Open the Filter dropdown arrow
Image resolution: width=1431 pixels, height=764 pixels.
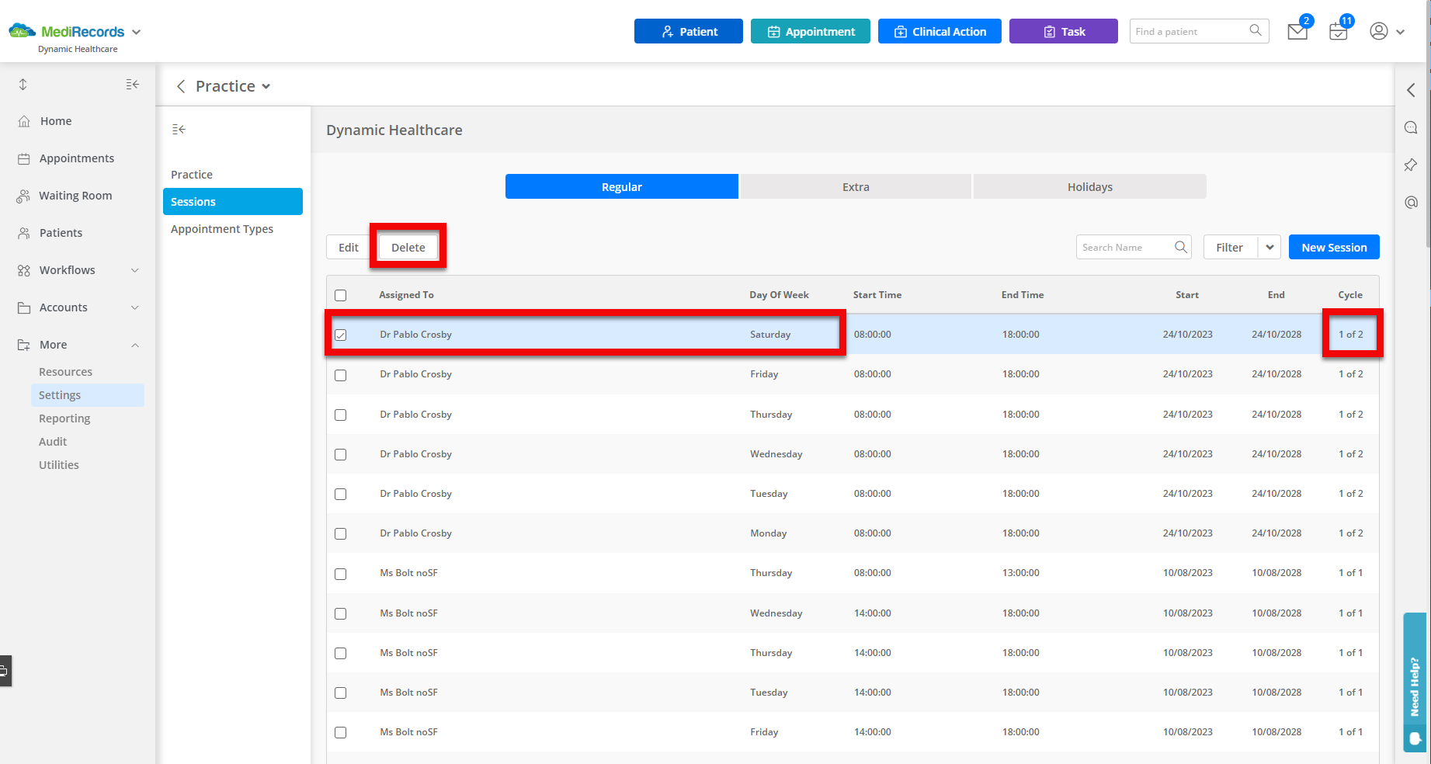[1269, 247]
